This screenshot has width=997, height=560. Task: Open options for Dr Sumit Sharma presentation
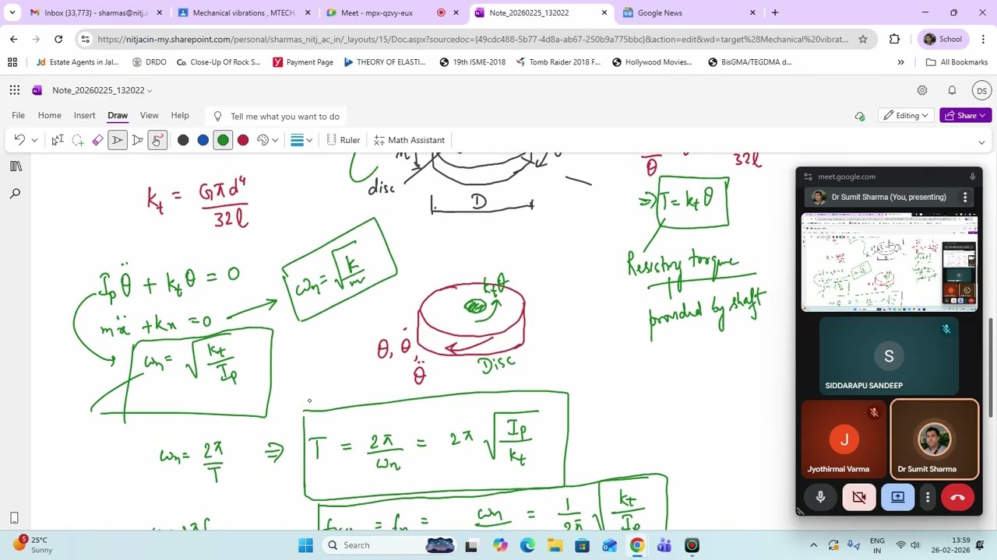[965, 197]
